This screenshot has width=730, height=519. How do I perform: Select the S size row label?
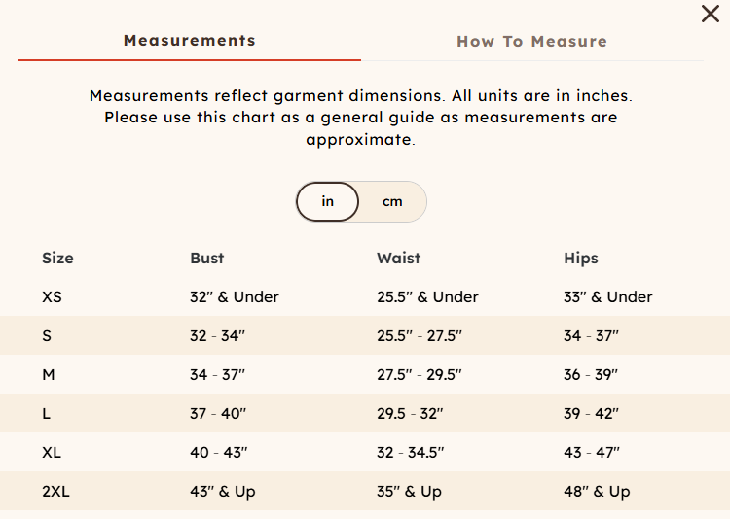[47, 335]
